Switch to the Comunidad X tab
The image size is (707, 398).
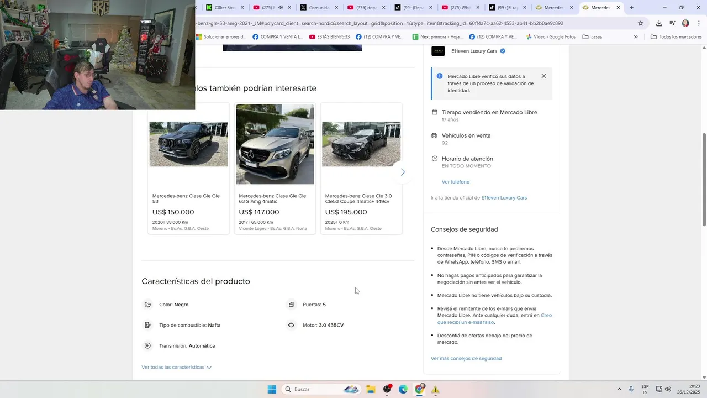tap(315, 8)
